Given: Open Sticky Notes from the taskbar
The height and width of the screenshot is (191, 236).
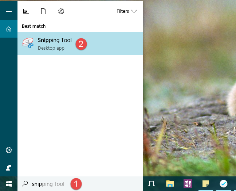Looking at the screenshot, I should [206, 184].
